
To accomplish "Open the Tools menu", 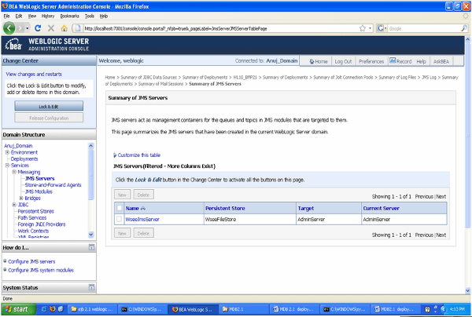I will [x=90, y=16].
